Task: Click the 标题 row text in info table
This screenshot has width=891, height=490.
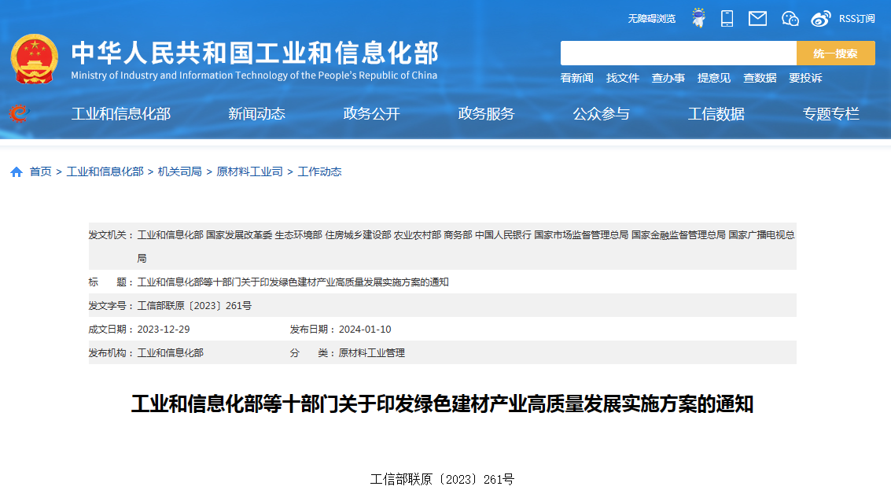Action: (x=293, y=282)
